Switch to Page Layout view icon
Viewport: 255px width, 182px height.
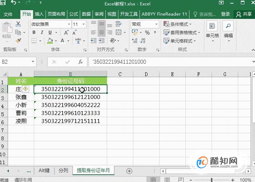coord(167,180)
